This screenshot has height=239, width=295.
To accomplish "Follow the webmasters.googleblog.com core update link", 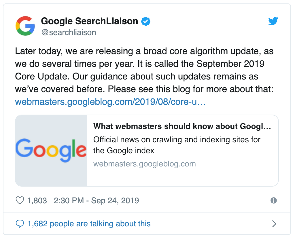I will point(110,102).
